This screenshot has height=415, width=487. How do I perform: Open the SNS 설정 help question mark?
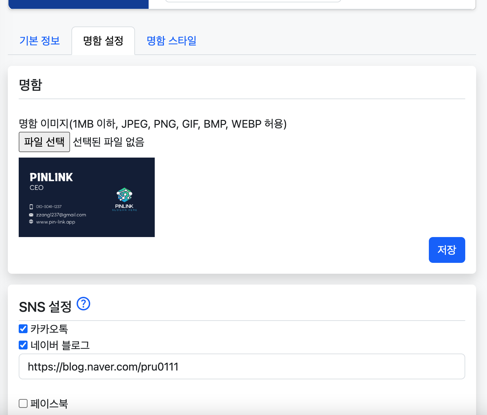point(83,304)
